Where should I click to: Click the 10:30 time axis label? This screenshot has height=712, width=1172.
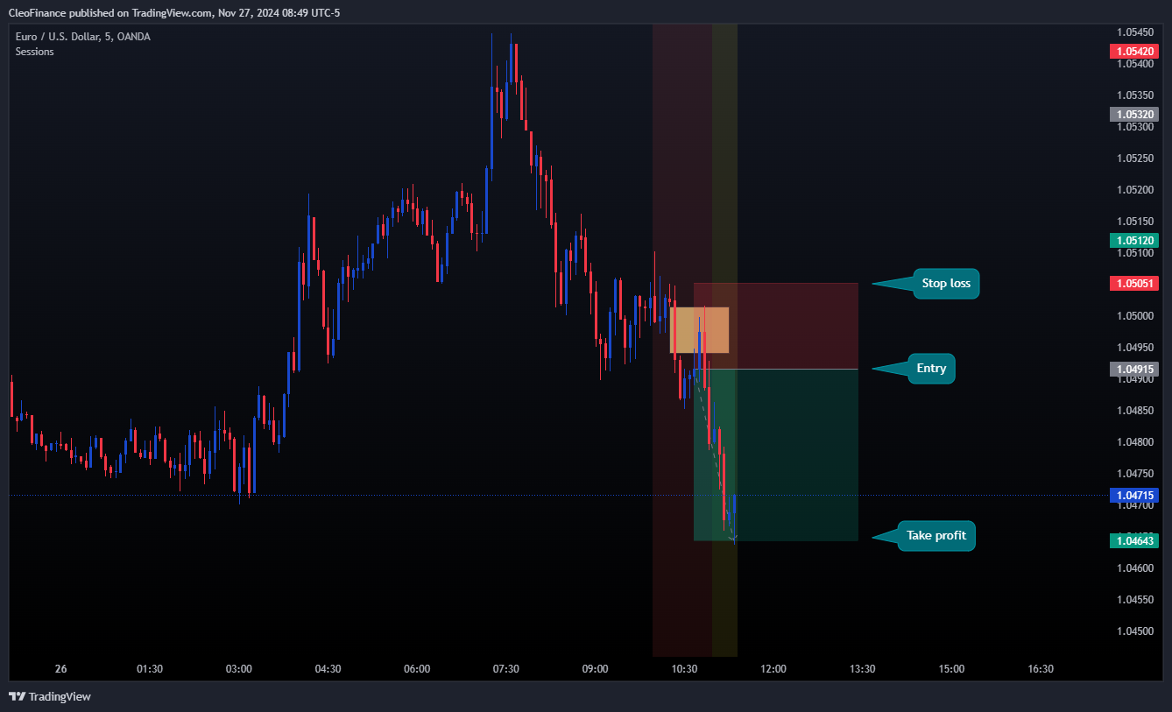pyautogui.click(x=684, y=669)
